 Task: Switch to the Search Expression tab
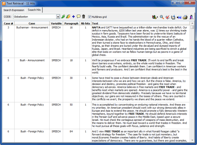click(x=14, y=10)
